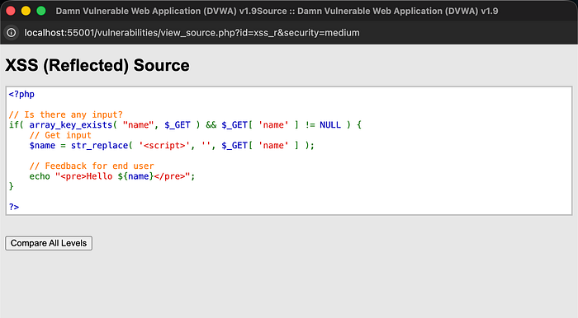Click the Compare All Levels button
The height and width of the screenshot is (318, 578).
[49, 243]
